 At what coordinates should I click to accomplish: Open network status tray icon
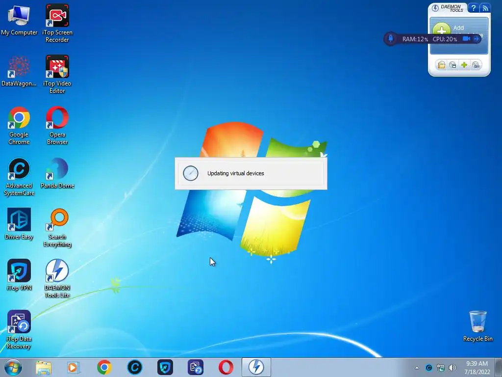coord(441,368)
